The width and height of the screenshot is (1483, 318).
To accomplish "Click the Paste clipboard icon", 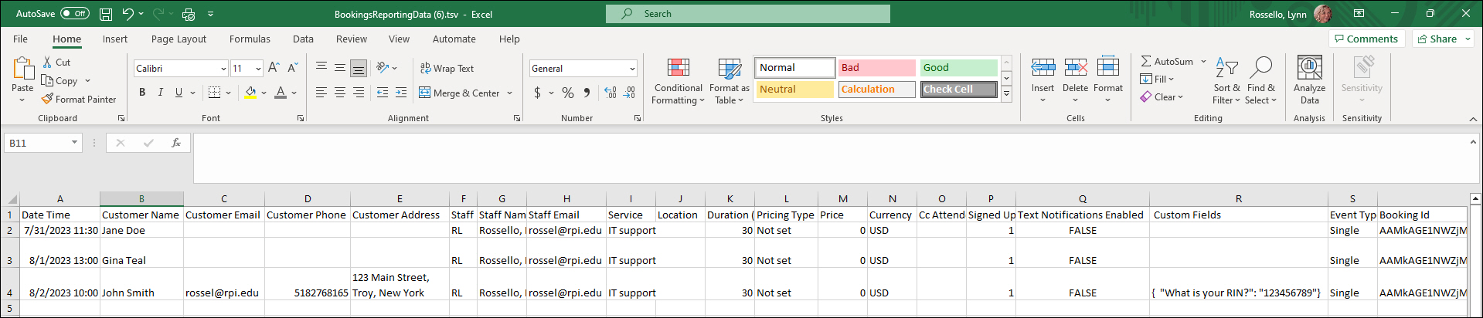I will [x=22, y=69].
